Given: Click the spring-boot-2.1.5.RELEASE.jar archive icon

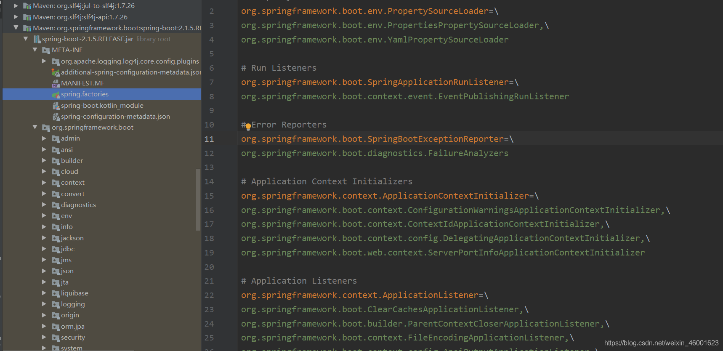Looking at the screenshot, I should point(37,39).
